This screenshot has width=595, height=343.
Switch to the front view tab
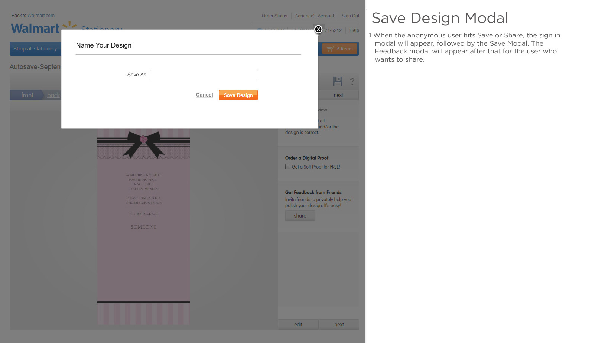point(26,95)
